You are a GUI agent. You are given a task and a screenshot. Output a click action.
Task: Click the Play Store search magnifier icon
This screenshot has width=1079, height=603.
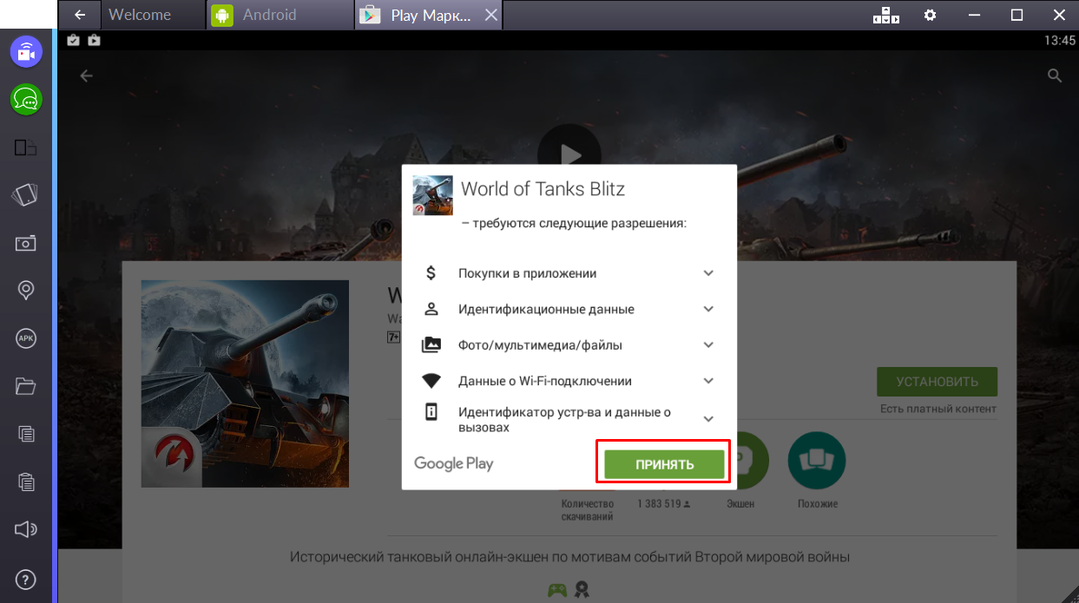(1055, 75)
